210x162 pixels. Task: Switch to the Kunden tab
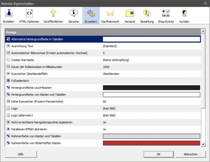pos(184,16)
